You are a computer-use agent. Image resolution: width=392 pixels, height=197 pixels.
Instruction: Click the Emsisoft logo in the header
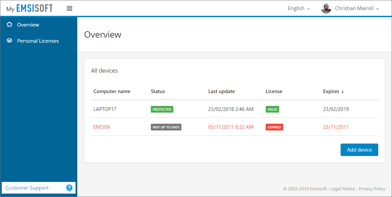coord(29,8)
